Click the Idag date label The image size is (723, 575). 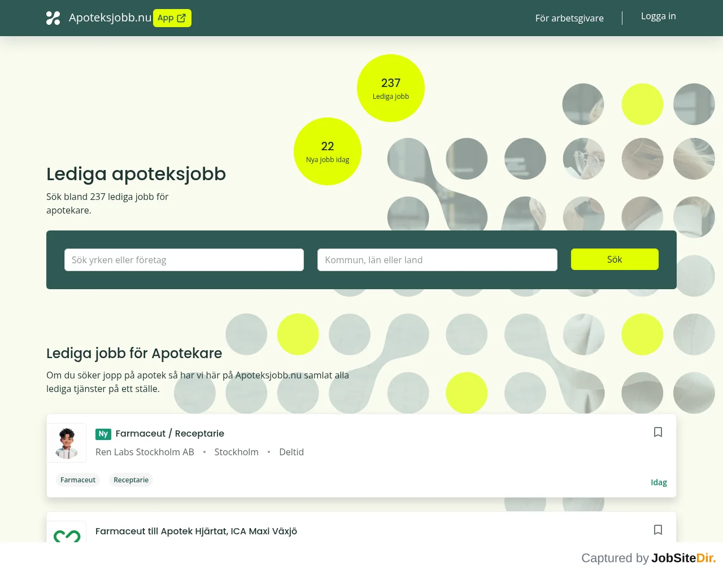tap(659, 482)
